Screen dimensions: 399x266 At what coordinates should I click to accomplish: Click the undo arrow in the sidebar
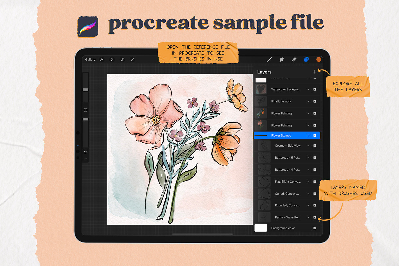(x=85, y=152)
